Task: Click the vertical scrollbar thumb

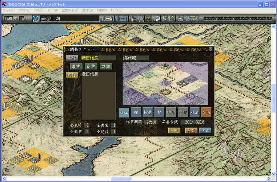Action: pos(273,98)
